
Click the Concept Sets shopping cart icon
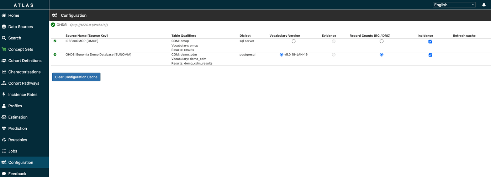coord(4,49)
